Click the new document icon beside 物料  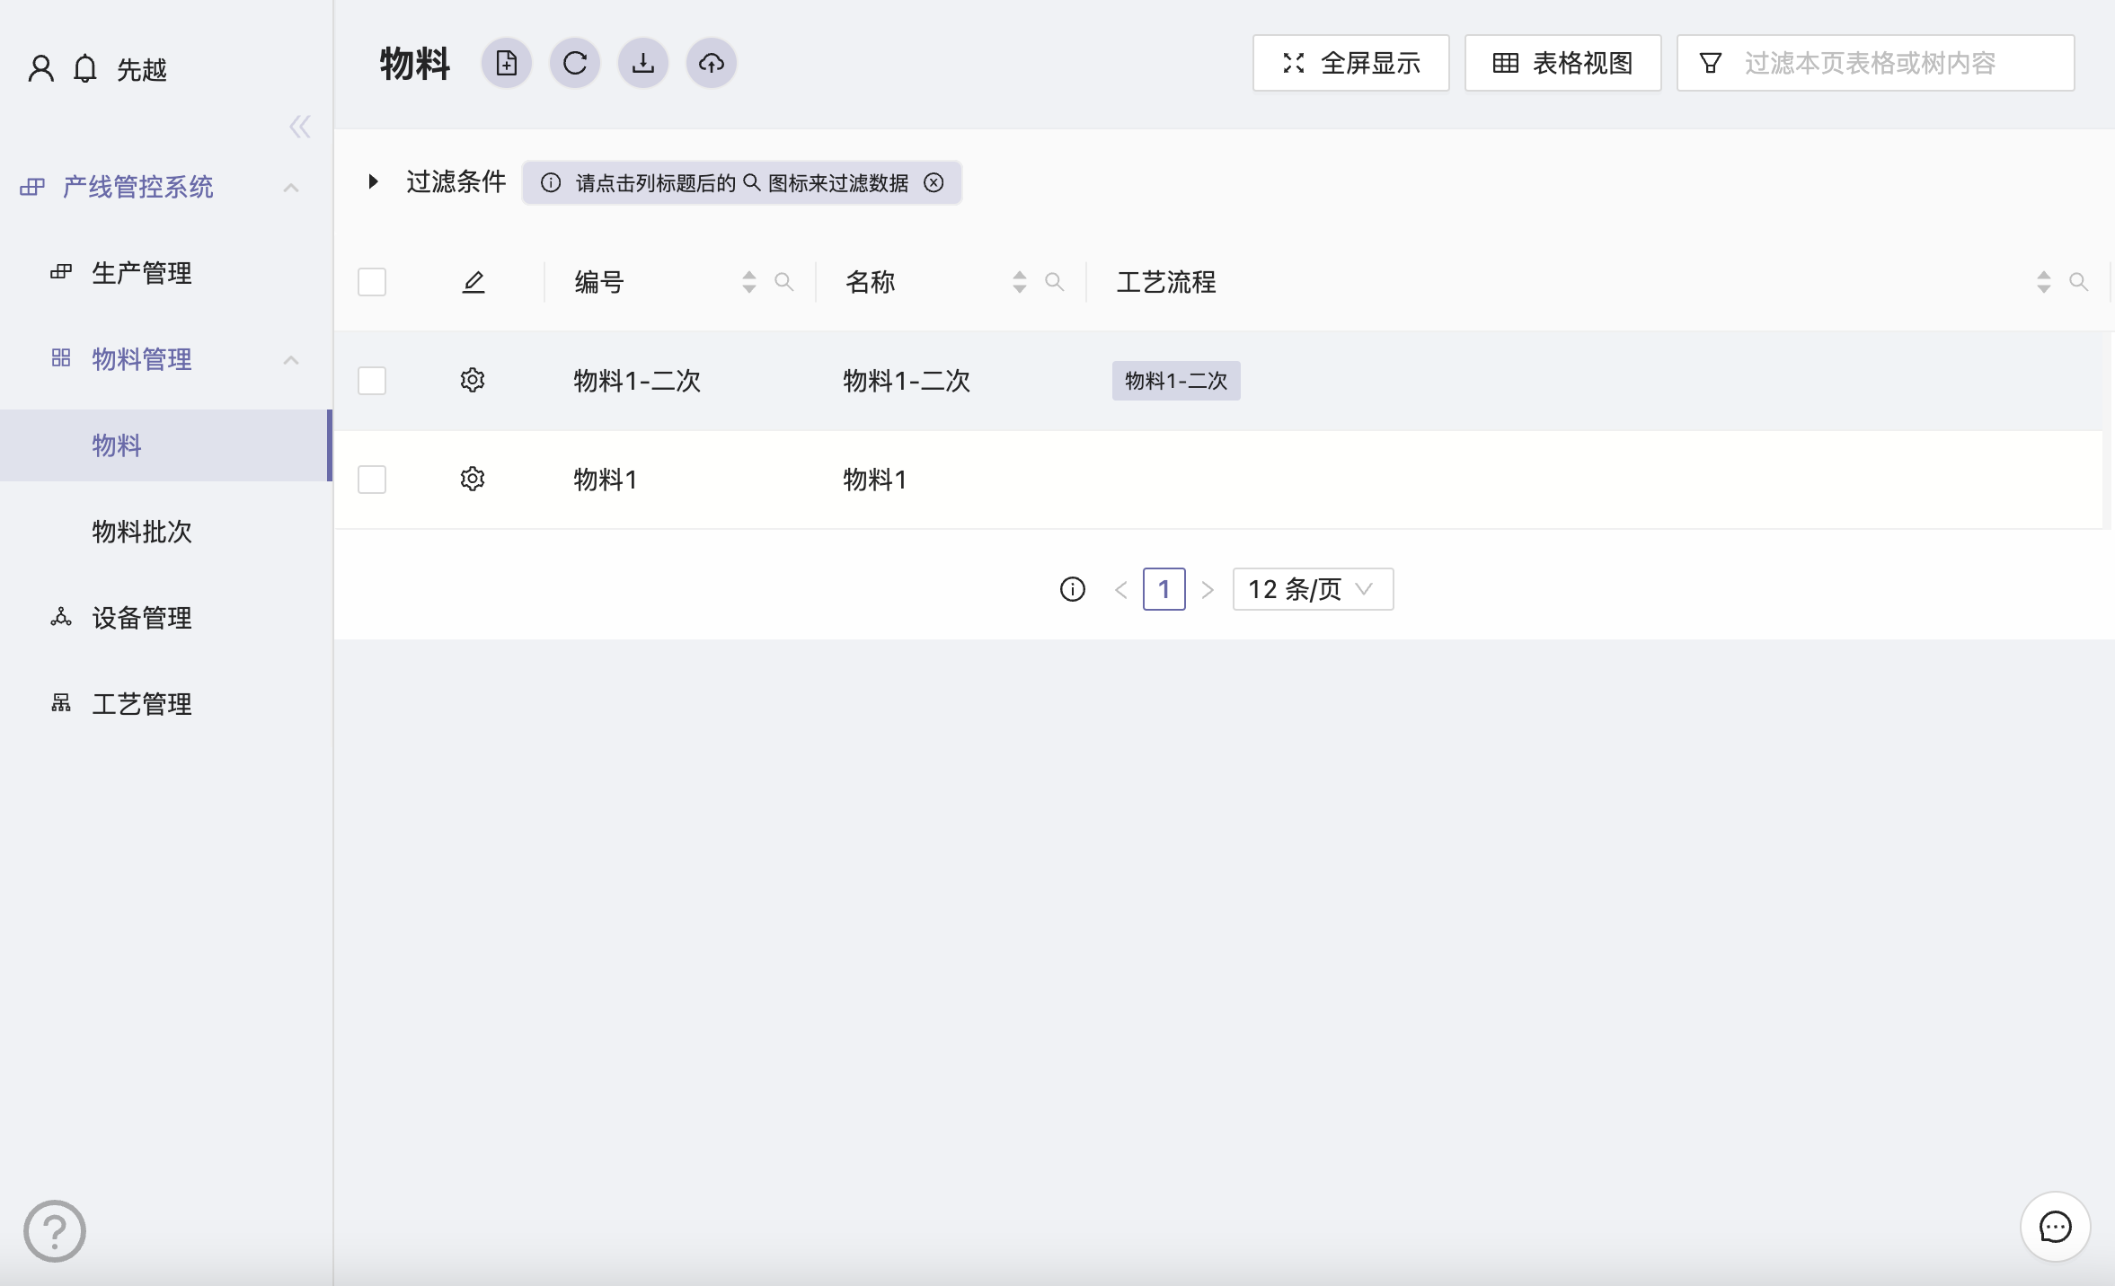pos(506,64)
